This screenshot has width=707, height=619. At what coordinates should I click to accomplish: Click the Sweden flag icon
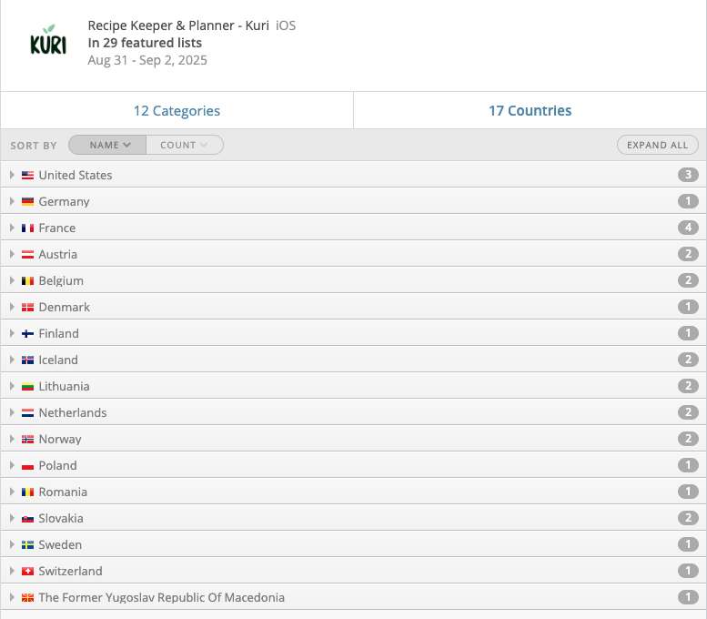pos(27,544)
